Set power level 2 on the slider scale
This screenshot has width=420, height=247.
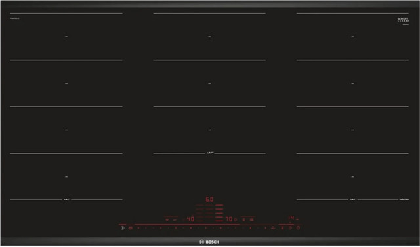click(161, 228)
